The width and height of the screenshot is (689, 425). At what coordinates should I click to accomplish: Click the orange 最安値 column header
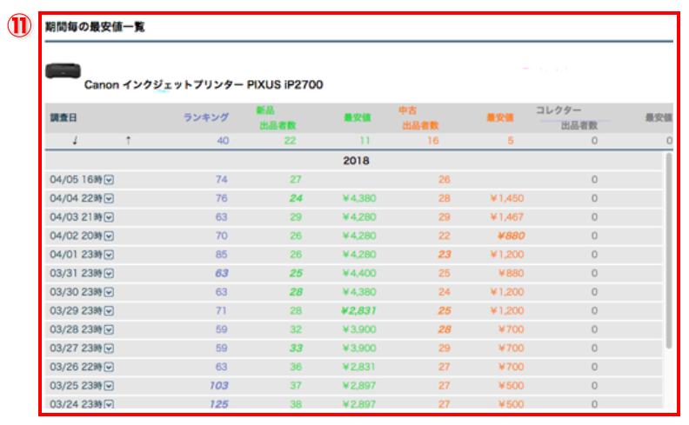pyautogui.click(x=500, y=117)
